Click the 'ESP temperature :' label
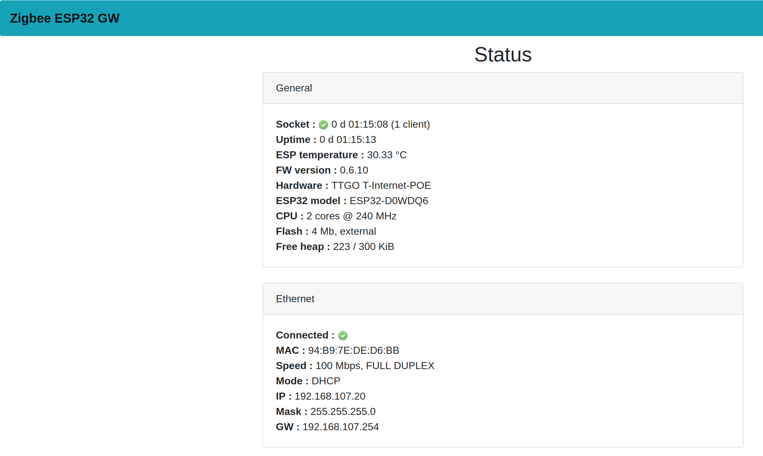 (320, 155)
